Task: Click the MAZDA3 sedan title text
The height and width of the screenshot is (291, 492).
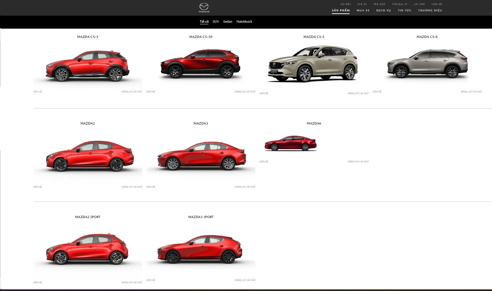Action: click(x=201, y=123)
